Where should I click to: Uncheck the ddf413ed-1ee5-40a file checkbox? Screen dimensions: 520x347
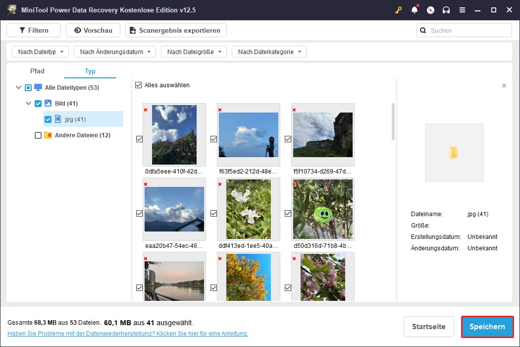coord(213,213)
